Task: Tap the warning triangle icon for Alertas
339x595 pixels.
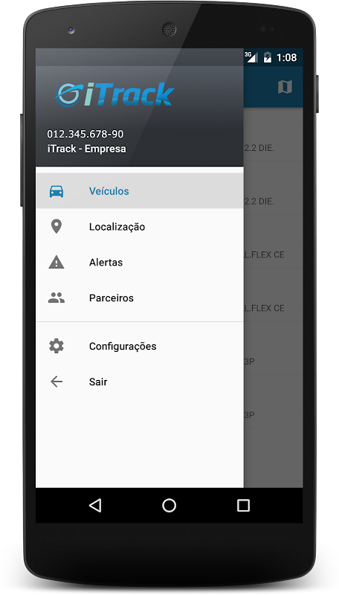Action: [x=56, y=263]
